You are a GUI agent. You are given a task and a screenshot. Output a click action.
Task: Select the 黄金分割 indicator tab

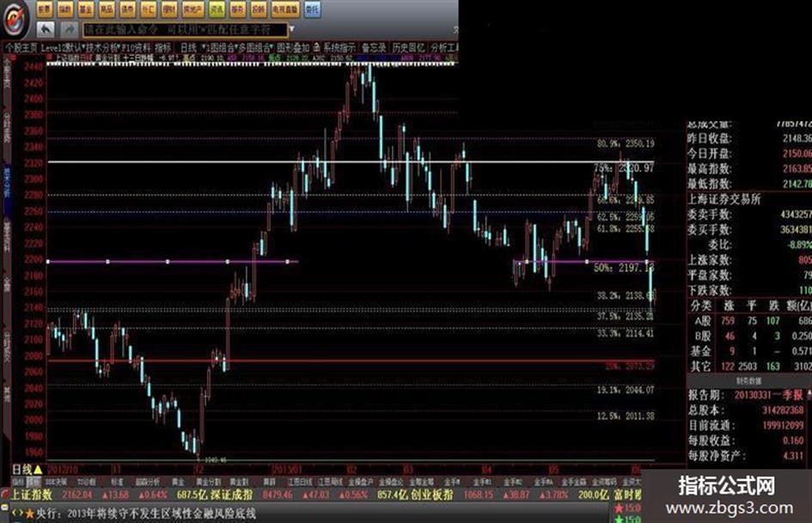coord(208,482)
